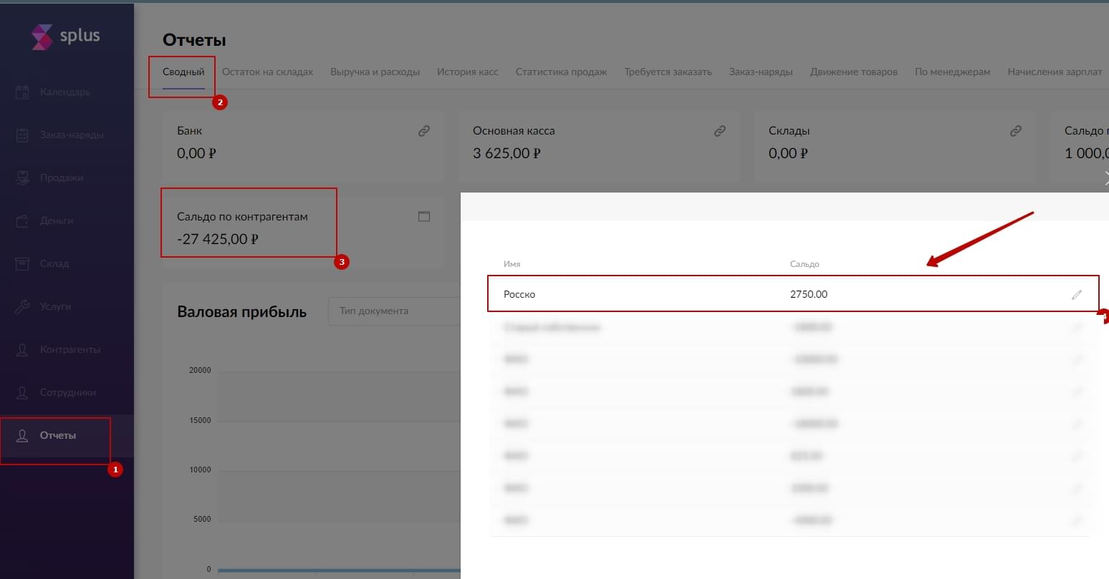Image resolution: width=1109 pixels, height=579 pixels.
Task: Click the Календарь calendar icon
Action: pos(22,92)
